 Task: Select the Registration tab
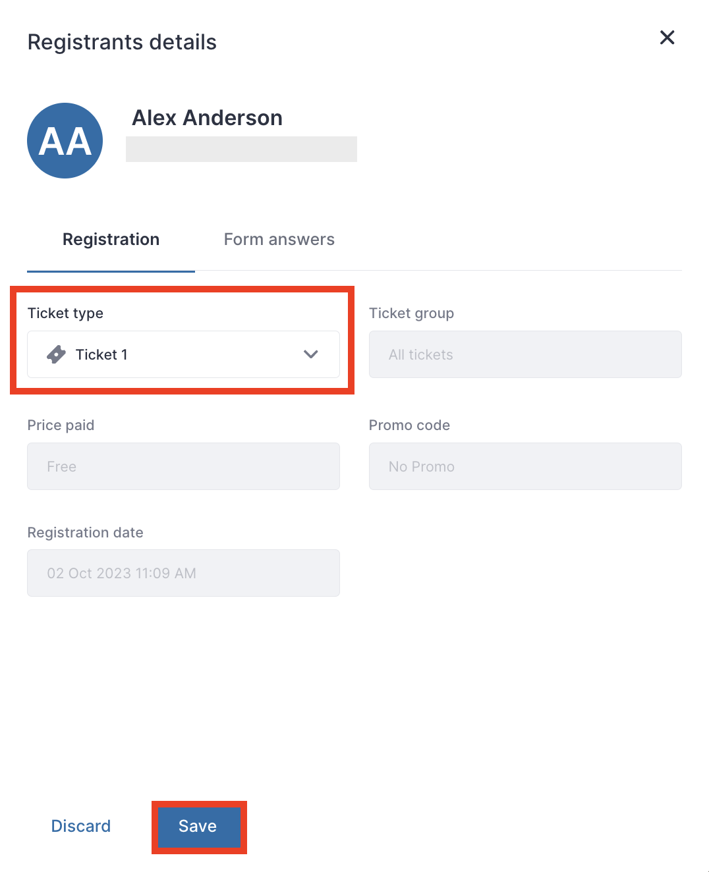pyautogui.click(x=111, y=239)
